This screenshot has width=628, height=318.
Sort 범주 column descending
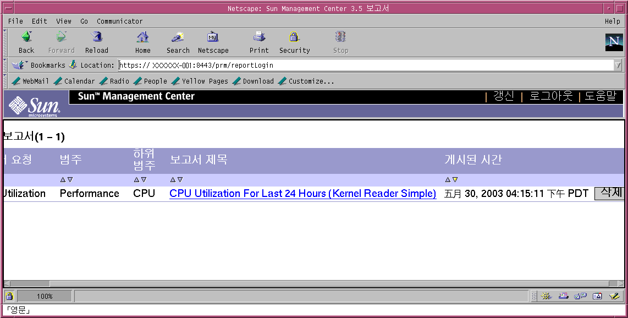pyautogui.click(x=70, y=180)
